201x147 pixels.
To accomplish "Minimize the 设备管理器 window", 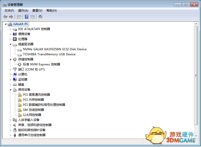I will (x=178, y=5).
